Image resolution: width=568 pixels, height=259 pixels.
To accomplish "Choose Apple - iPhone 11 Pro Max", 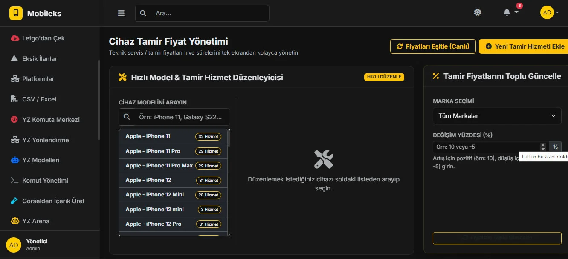I will tap(173, 166).
